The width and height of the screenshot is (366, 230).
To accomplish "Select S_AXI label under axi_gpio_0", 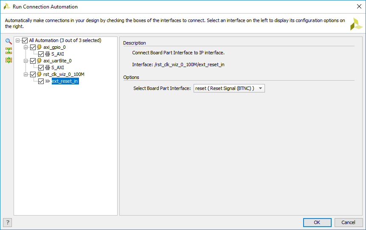I will (x=58, y=54).
